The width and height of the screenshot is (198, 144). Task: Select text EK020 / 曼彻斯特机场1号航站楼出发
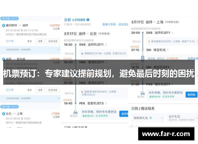pyautogui.click(x=26, y=35)
